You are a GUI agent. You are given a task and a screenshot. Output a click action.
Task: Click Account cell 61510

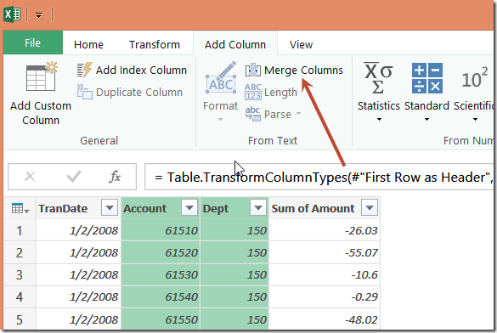pyautogui.click(x=161, y=230)
